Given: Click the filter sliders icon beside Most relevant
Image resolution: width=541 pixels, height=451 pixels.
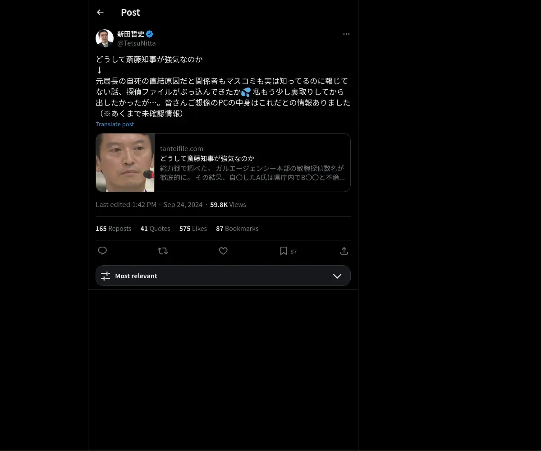Looking at the screenshot, I should click(105, 276).
